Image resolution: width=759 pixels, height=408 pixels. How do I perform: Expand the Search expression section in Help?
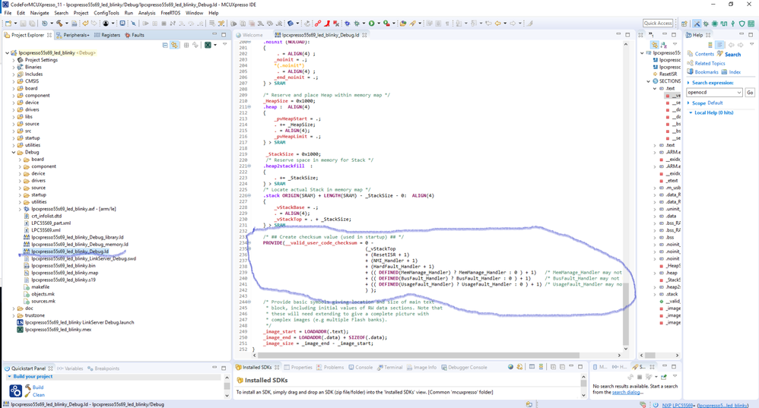click(688, 83)
